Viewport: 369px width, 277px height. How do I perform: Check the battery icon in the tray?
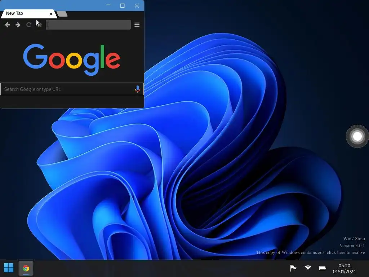[x=323, y=268]
